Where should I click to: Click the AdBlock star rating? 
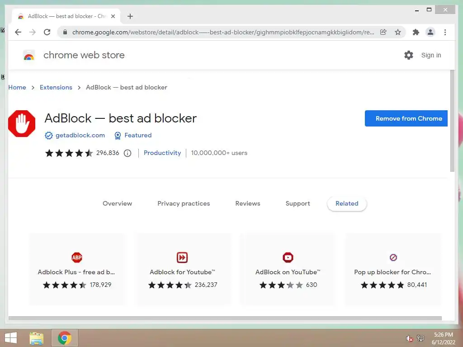(x=69, y=153)
